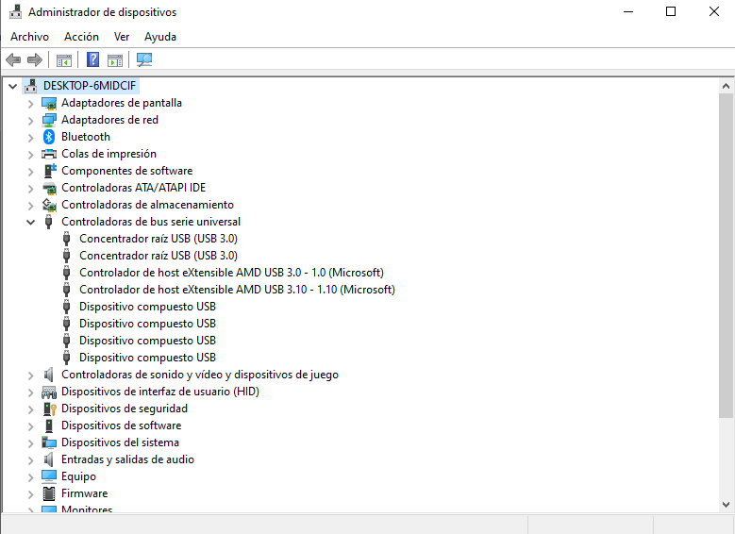Select the last Dispositivo compuesto USB
This screenshot has width=735, height=534.
pyautogui.click(x=147, y=358)
